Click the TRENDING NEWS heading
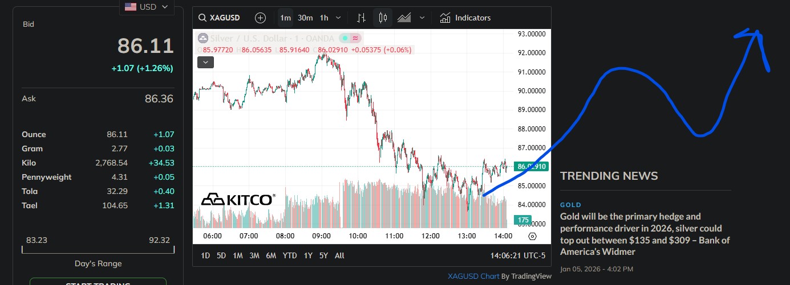This screenshot has width=790, height=285. coord(609,176)
